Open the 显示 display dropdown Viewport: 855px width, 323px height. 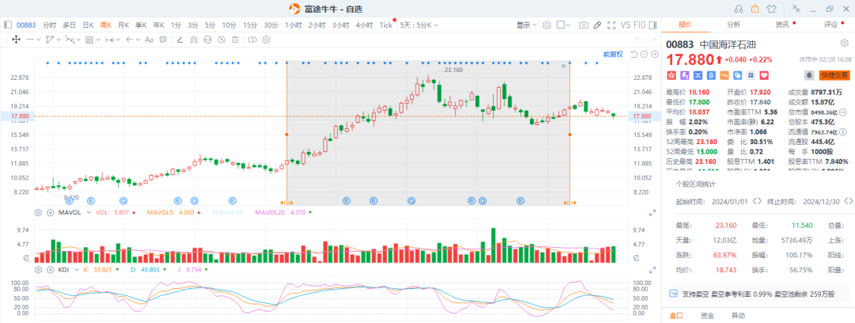click(x=526, y=25)
